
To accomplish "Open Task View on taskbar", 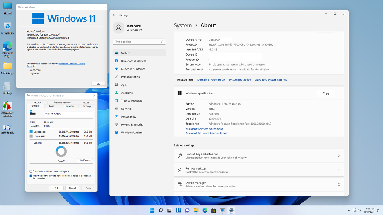I will [x=170, y=210].
